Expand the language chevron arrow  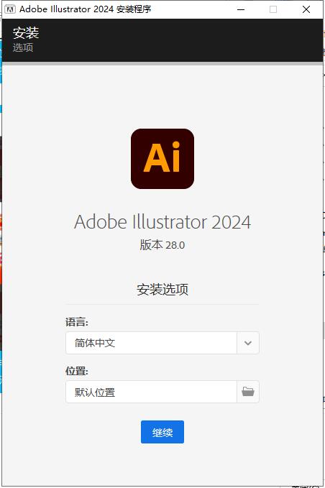(x=248, y=343)
